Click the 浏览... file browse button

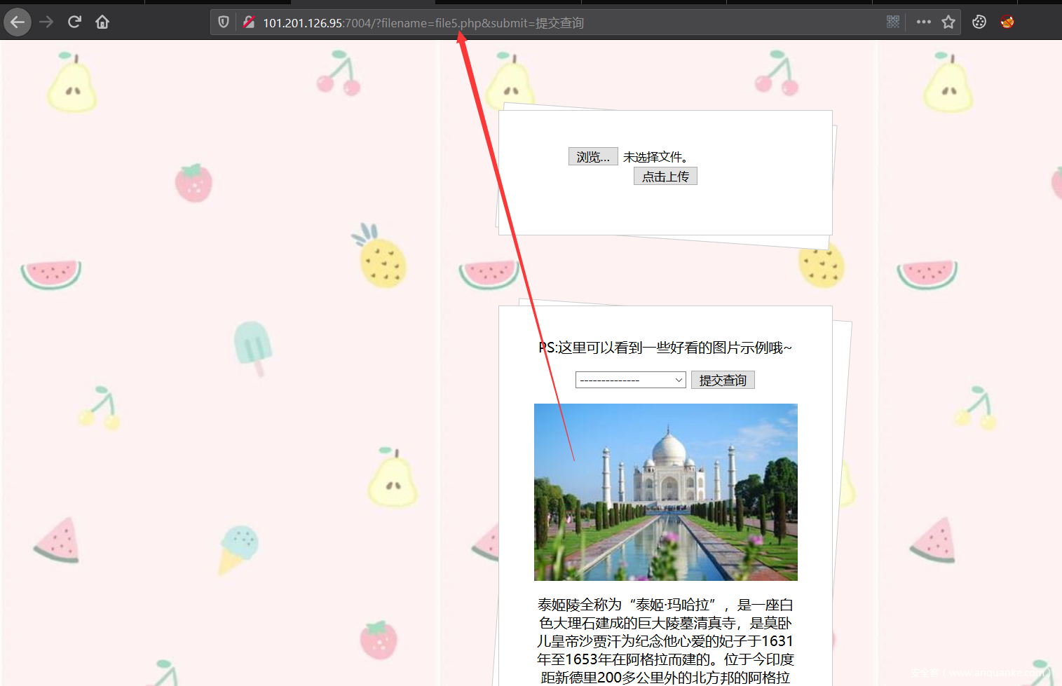click(593, 157)
